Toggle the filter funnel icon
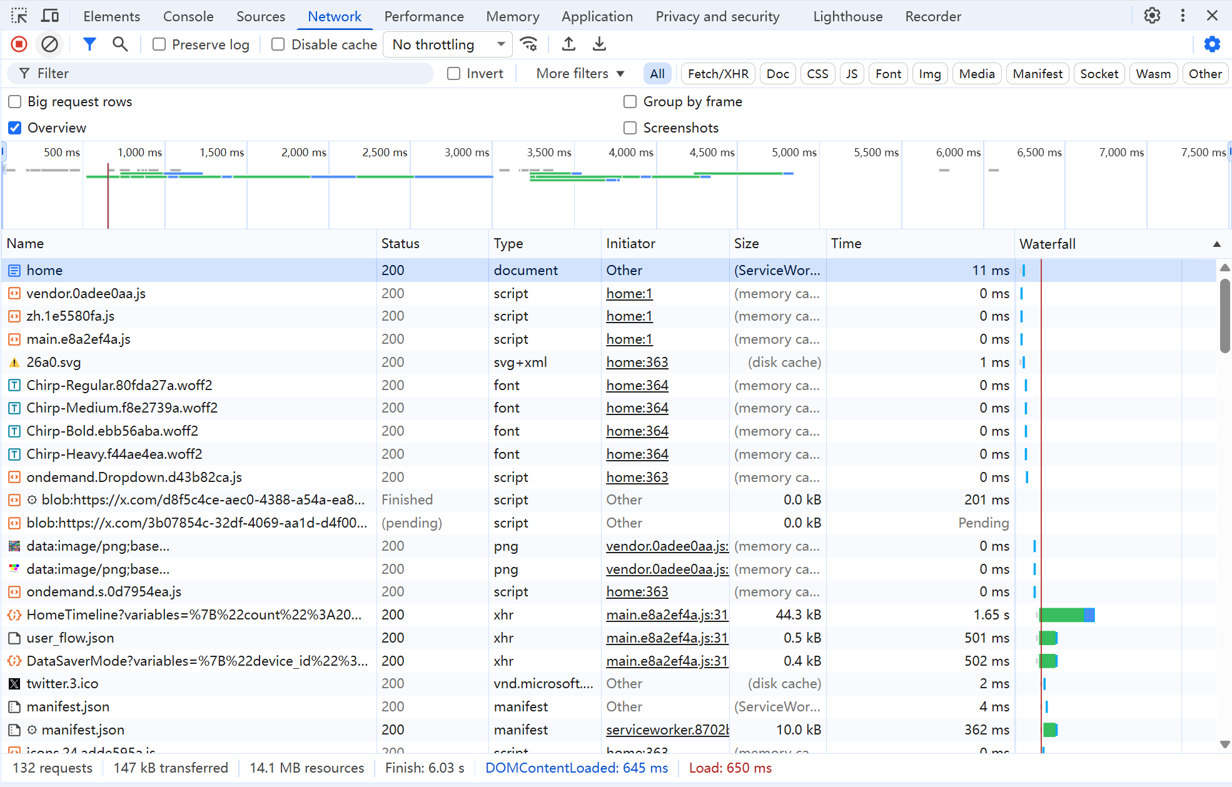Viewport: 1232px width, 787px height. (x=89, y=44)
